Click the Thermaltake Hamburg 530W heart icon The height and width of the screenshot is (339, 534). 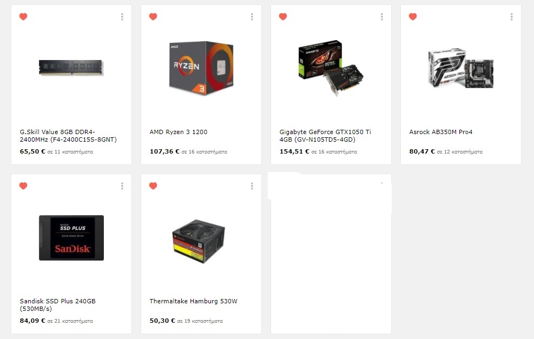[x=153, y=185]
